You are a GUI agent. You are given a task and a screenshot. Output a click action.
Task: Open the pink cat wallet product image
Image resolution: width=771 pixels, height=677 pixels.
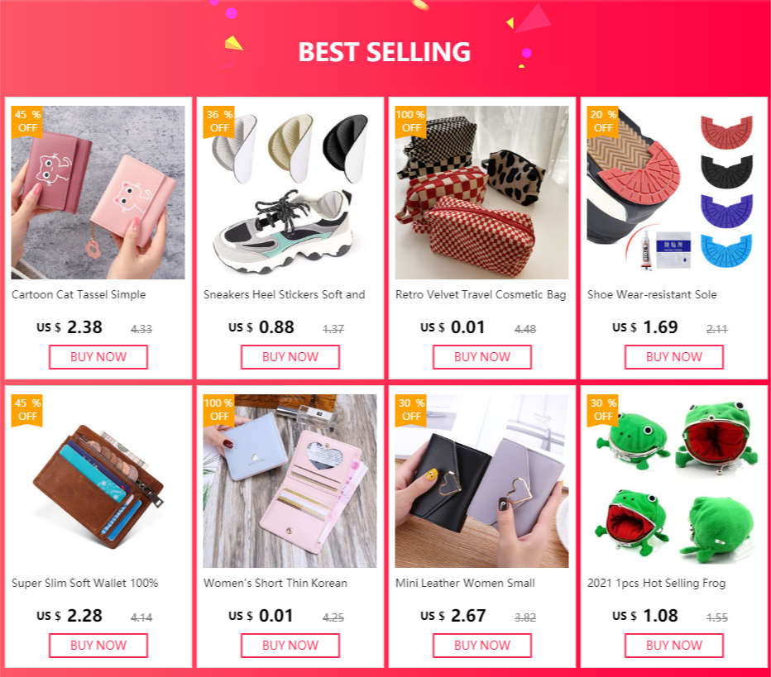(98, 193)
